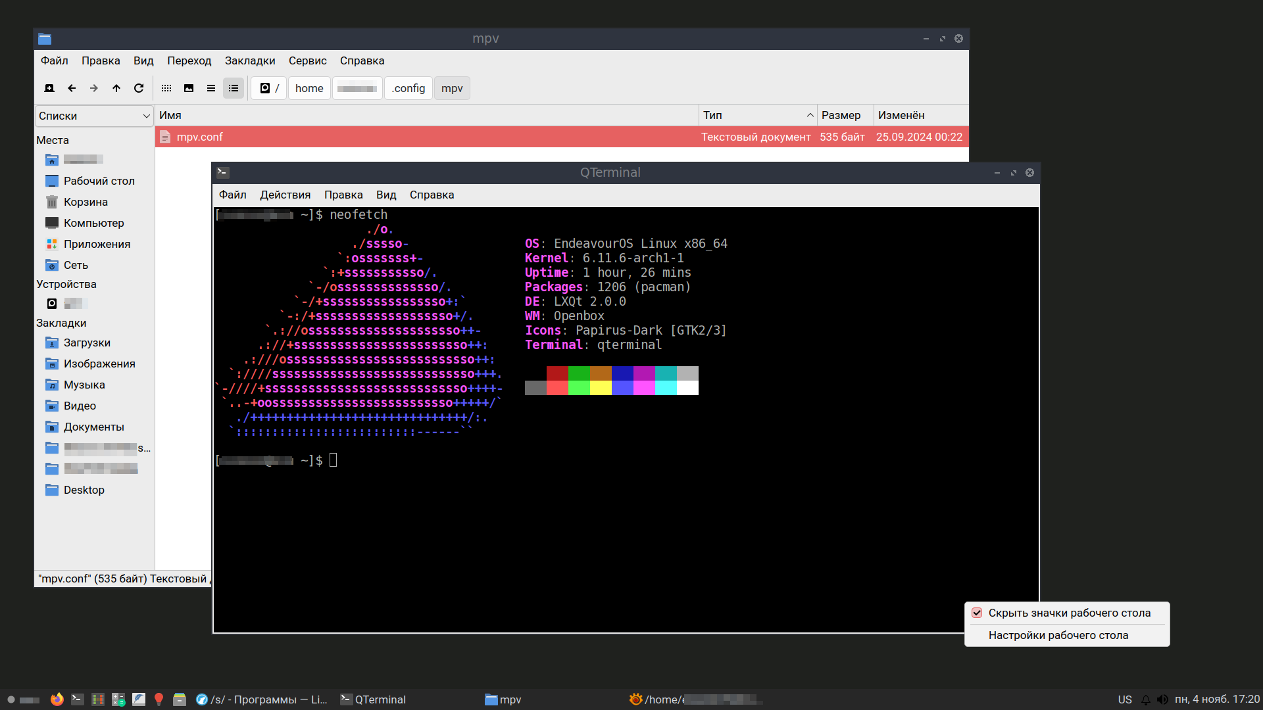1263x710 pixels.
Task: Open the 'Закладки' menu in file manager
Action: 250,60
